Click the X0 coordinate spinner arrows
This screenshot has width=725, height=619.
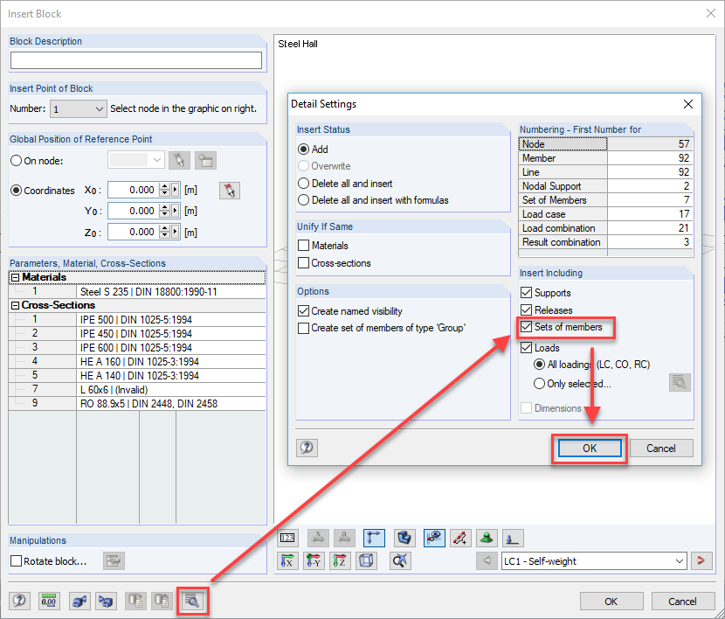(164, 190)
